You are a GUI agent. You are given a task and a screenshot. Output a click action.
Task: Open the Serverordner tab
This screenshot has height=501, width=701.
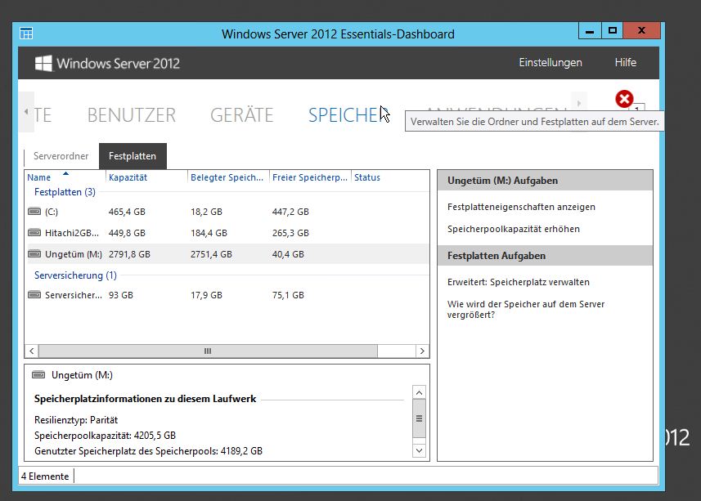[61, 156]
